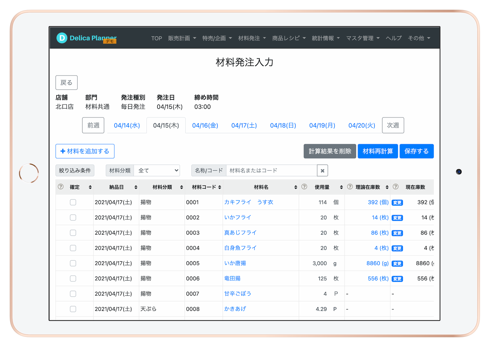This screenshot has width=489, height=347.
Task: Check the 確定 checkbox for いか唐揚 row
Action: (x=73, y=263)
